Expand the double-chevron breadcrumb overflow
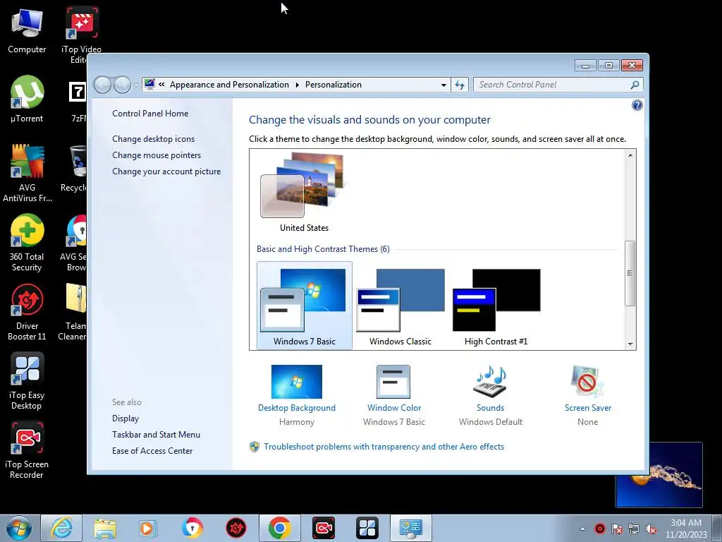Image resolution: width=722 pixels, height=542 pixels. click(161, 85)
